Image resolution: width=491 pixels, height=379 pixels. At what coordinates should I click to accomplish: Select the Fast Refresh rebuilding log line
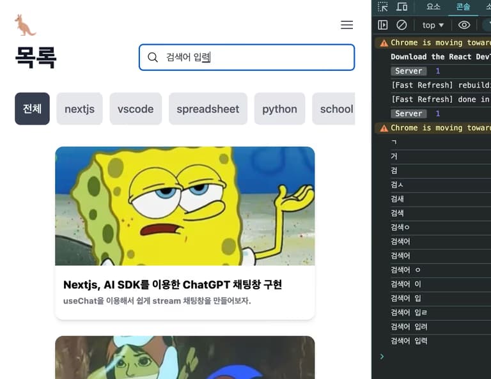[441, 85]
